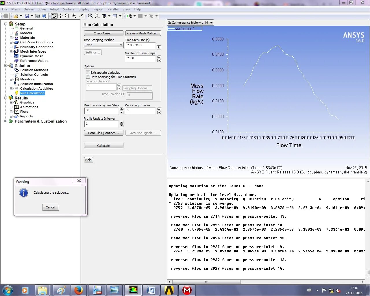
Task: Click the save floppy disk toolbar icon
Action: [x=27, y=16]
